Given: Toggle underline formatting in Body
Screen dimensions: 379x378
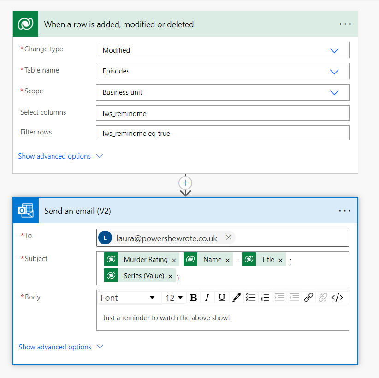Looking at the screenshot, I should (x=222, y=298).
